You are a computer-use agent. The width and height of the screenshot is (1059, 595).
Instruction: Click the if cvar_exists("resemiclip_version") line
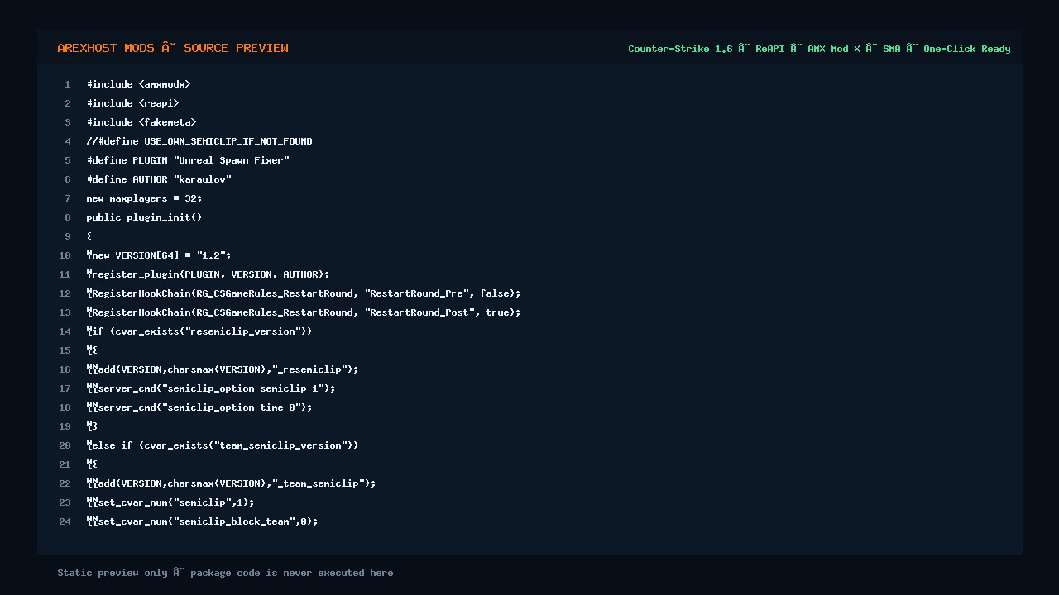point(199,331)
